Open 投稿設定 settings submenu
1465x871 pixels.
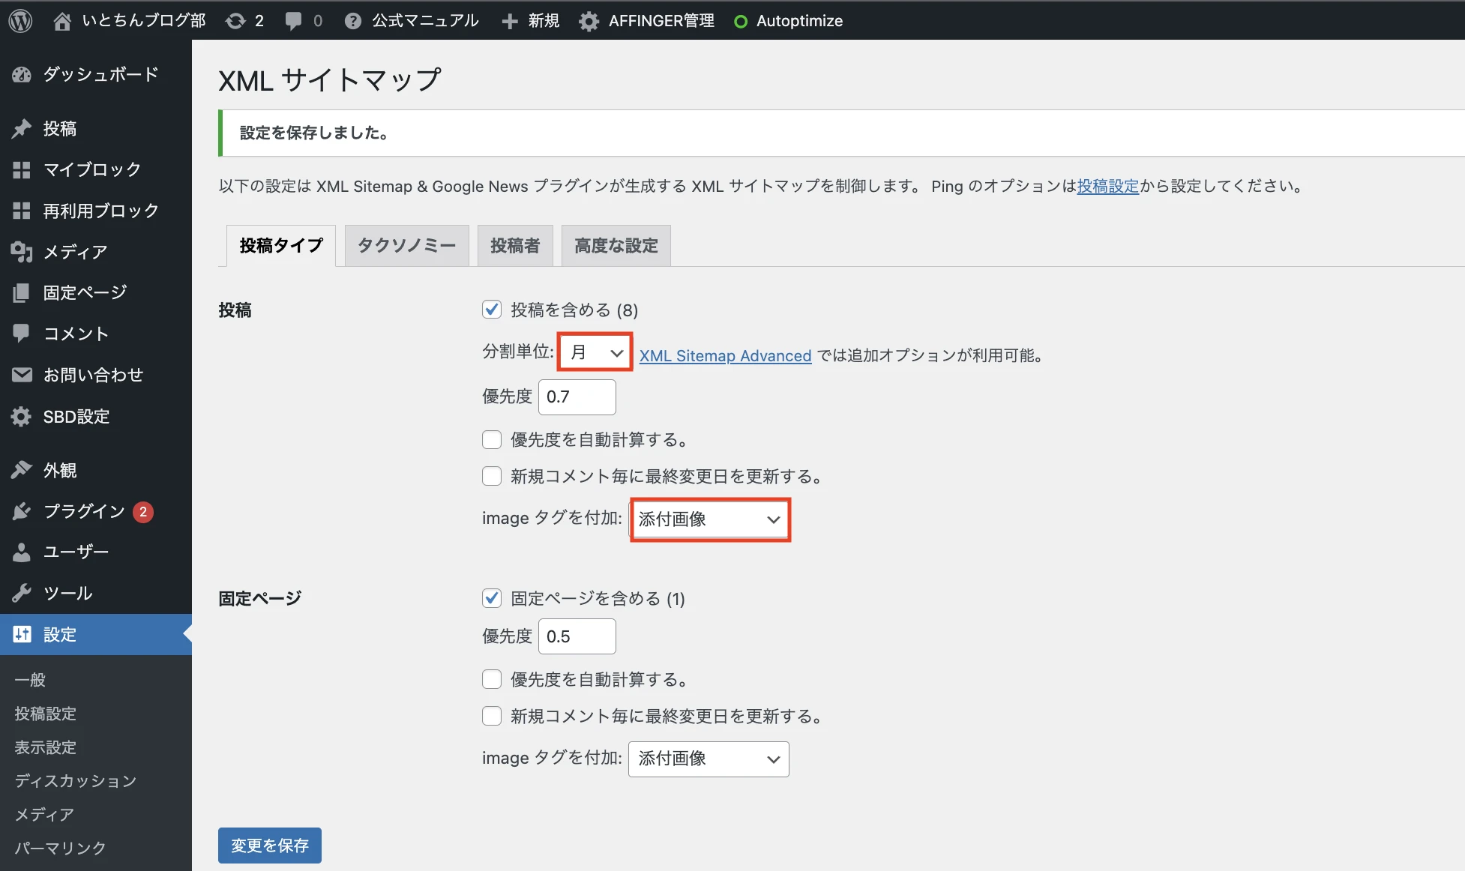[46, 714]
